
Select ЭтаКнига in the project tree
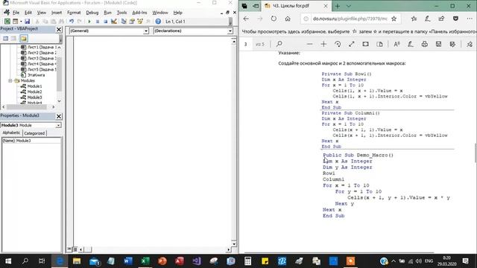pos(36,74)
